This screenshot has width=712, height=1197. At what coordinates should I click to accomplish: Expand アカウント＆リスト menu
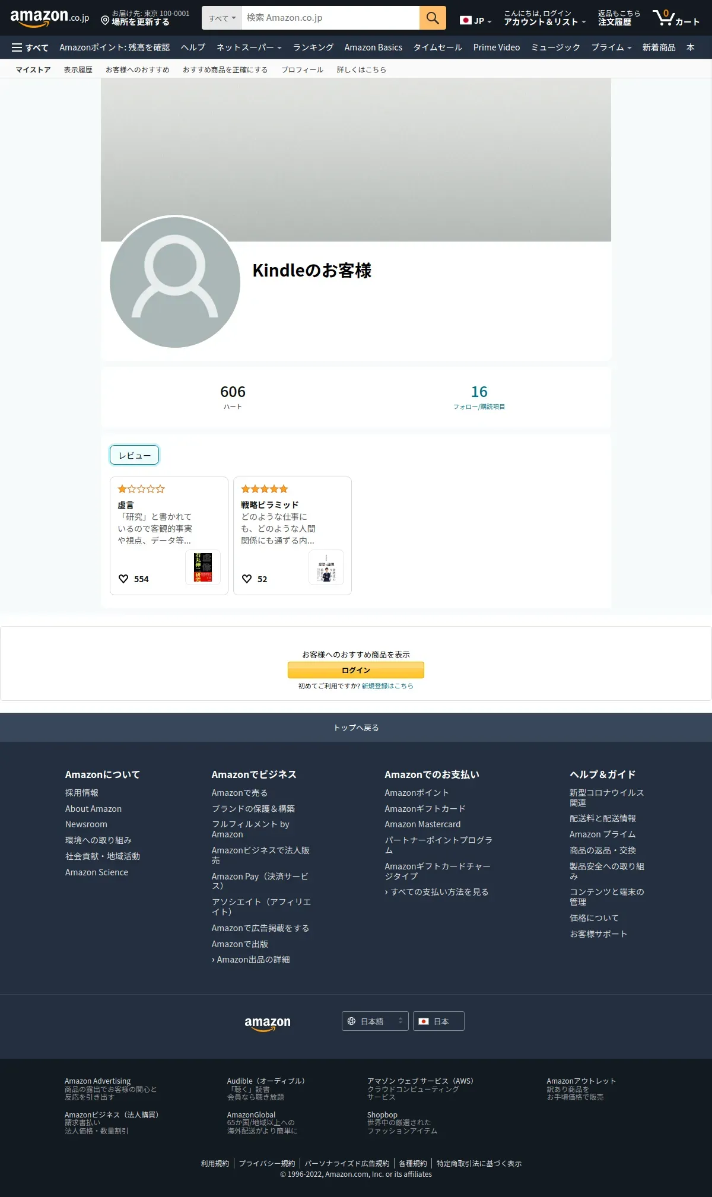545,18
